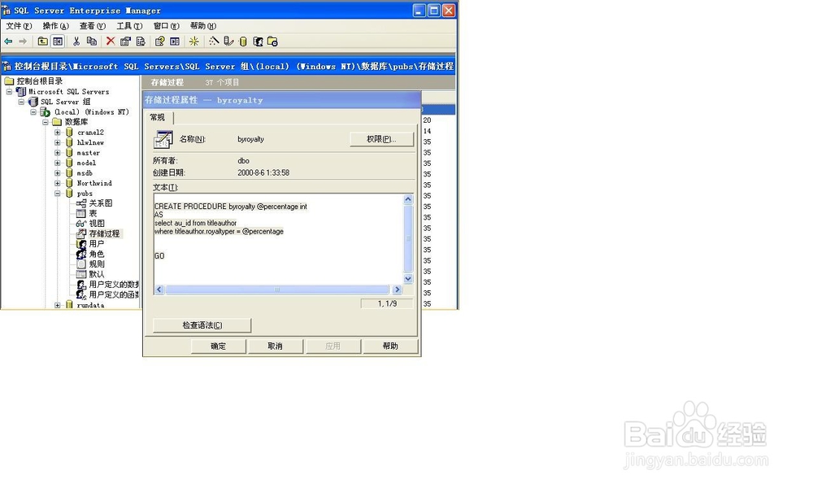Select 用户定义的函数 tree node

pyautogui.click(x=113, y=294)
